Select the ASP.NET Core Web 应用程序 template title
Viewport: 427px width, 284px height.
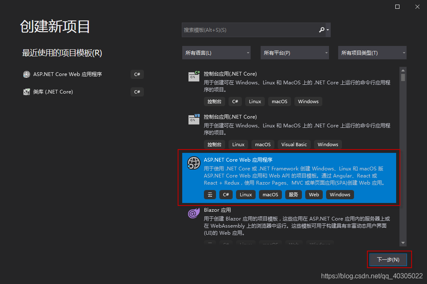point(238,160)
